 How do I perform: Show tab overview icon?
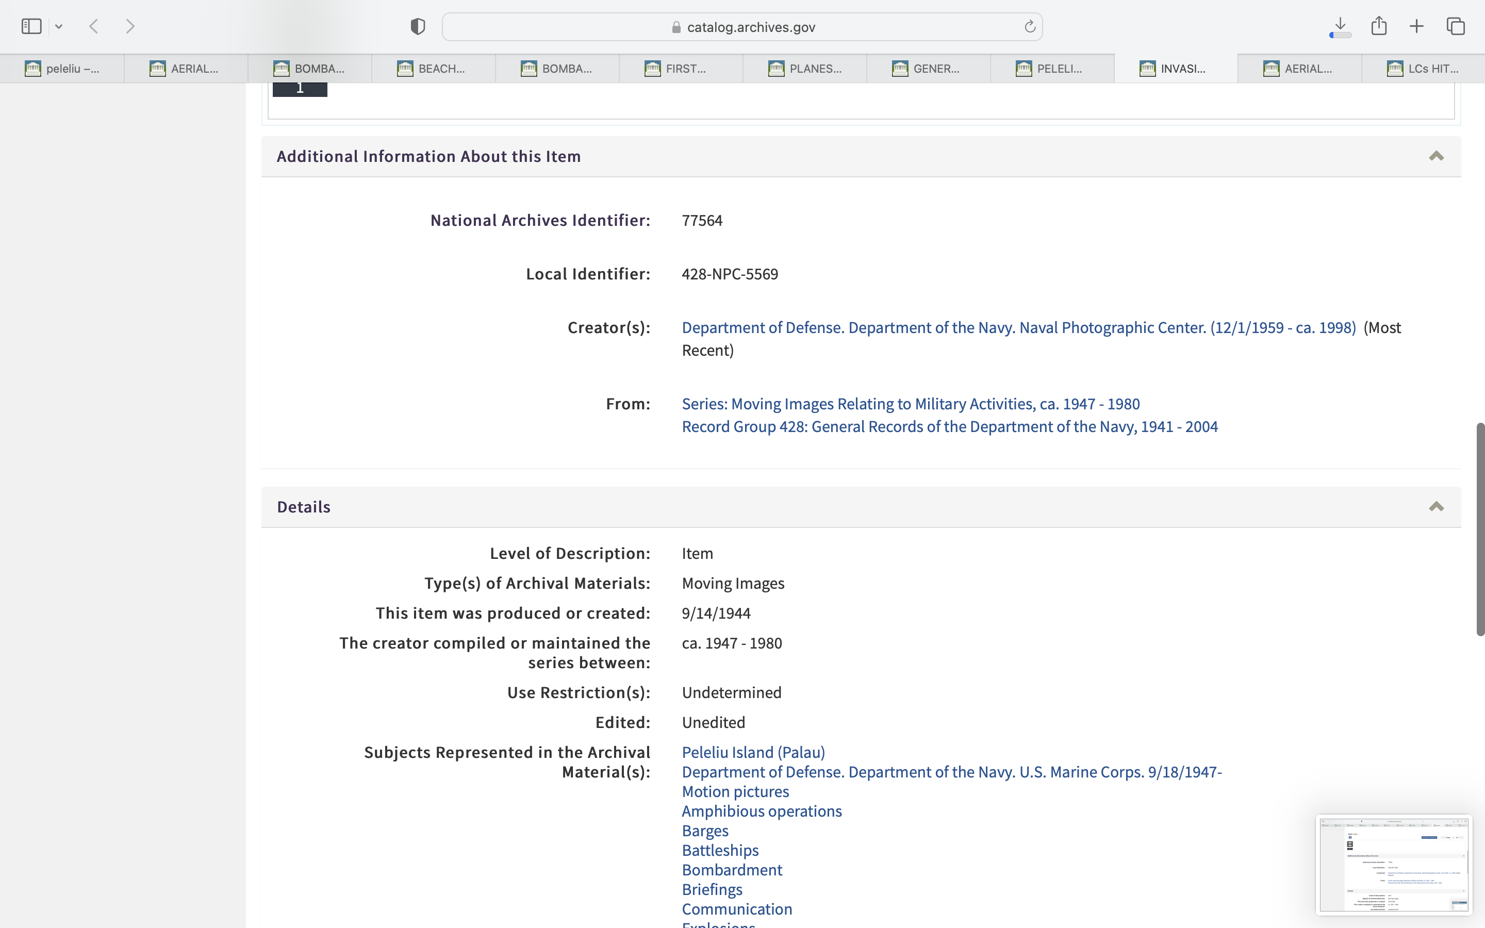click(x=1456, y=26)
